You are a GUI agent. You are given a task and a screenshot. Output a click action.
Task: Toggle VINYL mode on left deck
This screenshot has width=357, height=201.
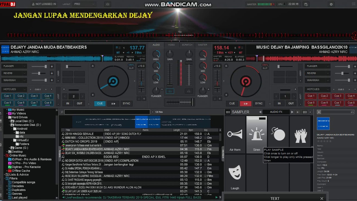pos(131,65)
